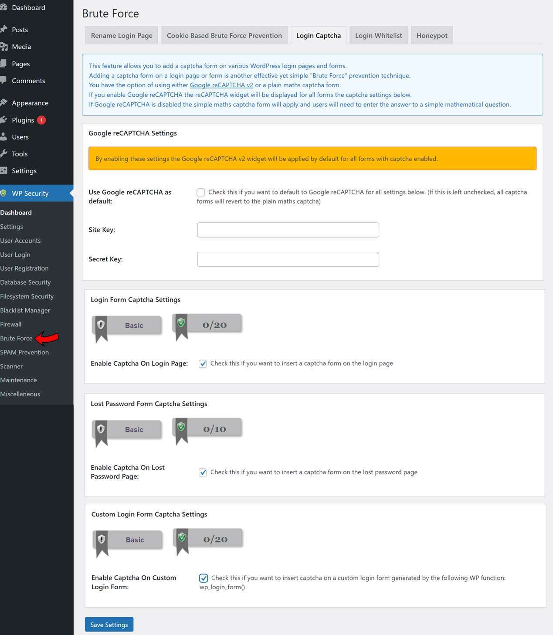Uncheck Enable Captcha On Custom Login Form
This screenshot has width=553, height=635.
point(204,578)
